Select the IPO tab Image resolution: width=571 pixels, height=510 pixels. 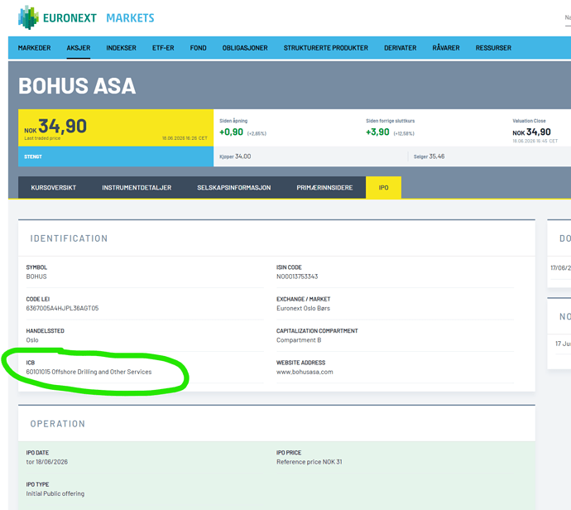383,188
